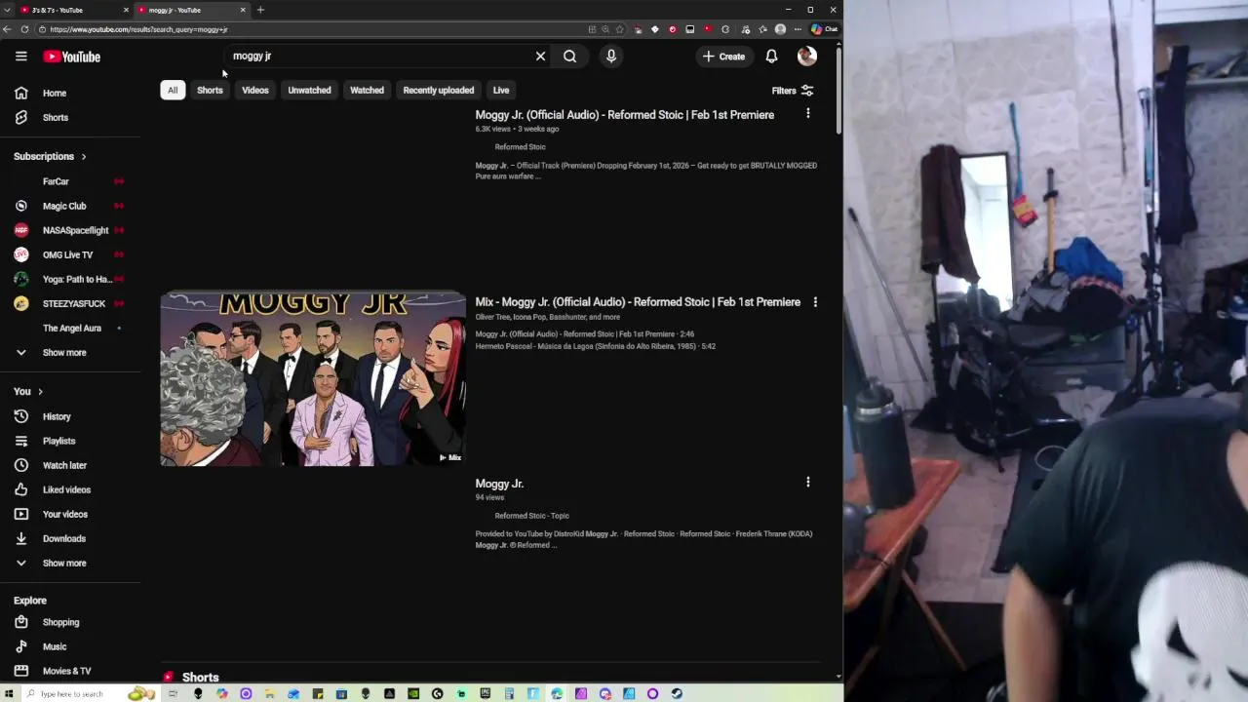Screen dimensions: 1248x702
Task: Open the 94-views Moggy Jr. video title
Action: 499,484
